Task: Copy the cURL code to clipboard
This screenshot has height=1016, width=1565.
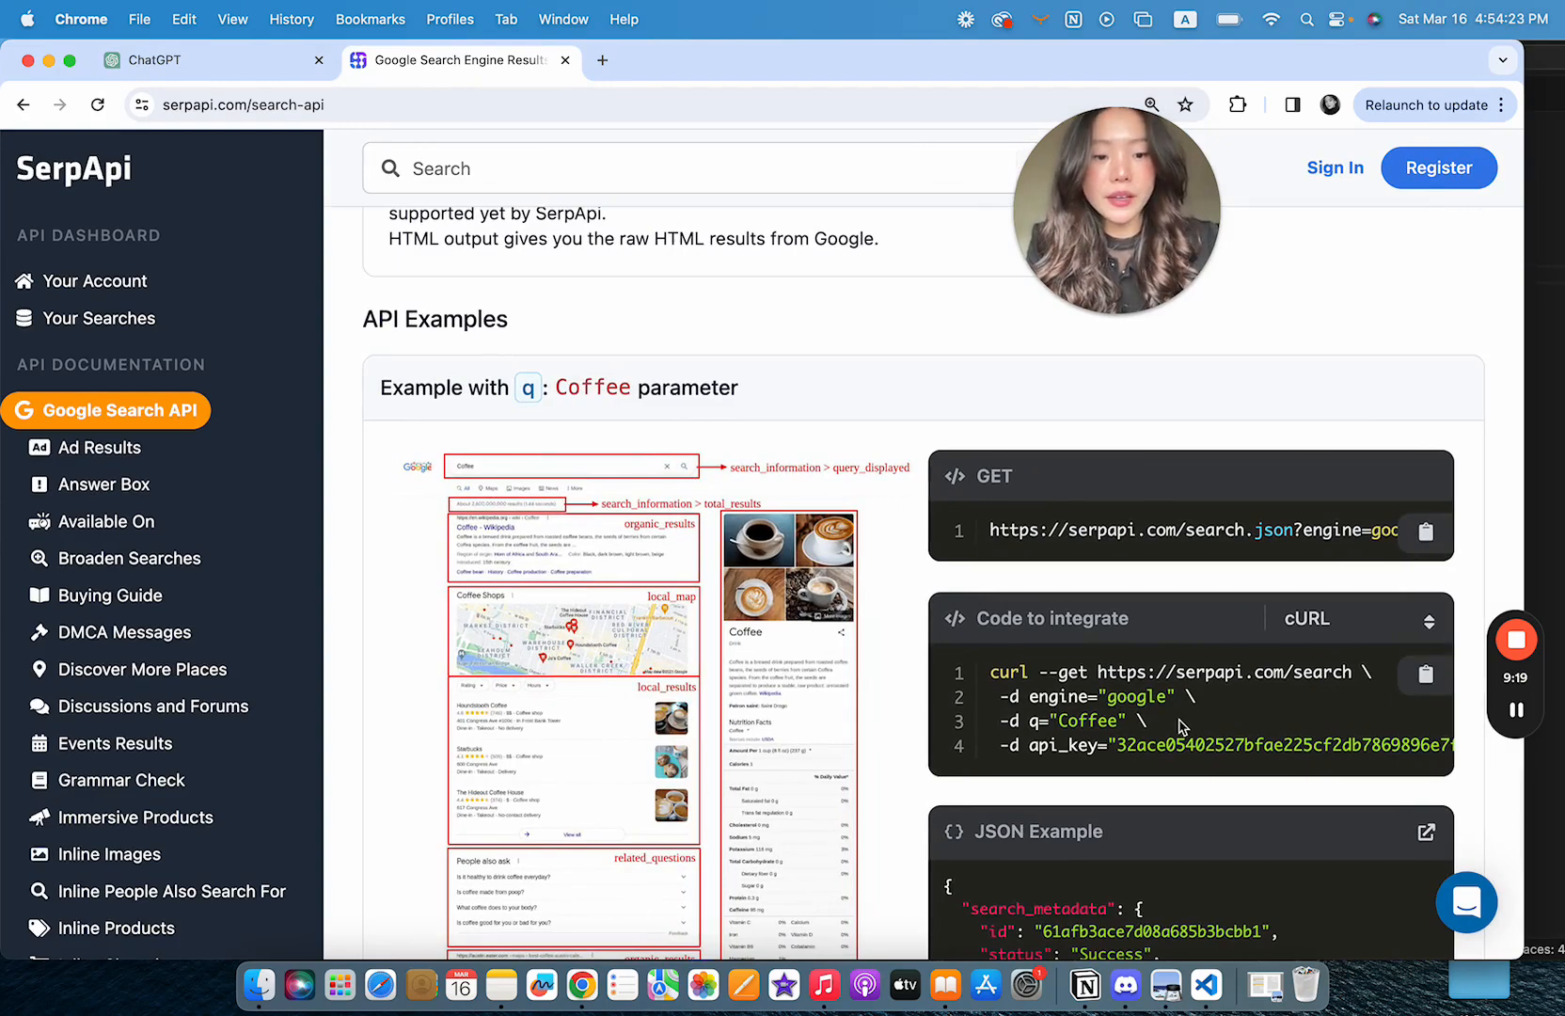Action: point(1426,674)
